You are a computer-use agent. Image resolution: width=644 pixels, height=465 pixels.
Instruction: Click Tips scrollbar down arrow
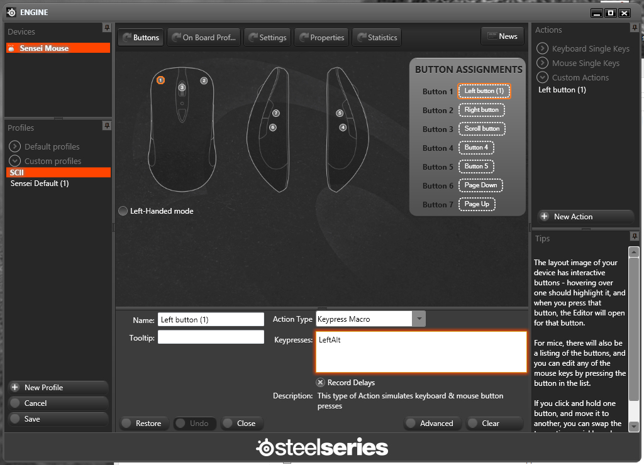(x=634, y=427)
